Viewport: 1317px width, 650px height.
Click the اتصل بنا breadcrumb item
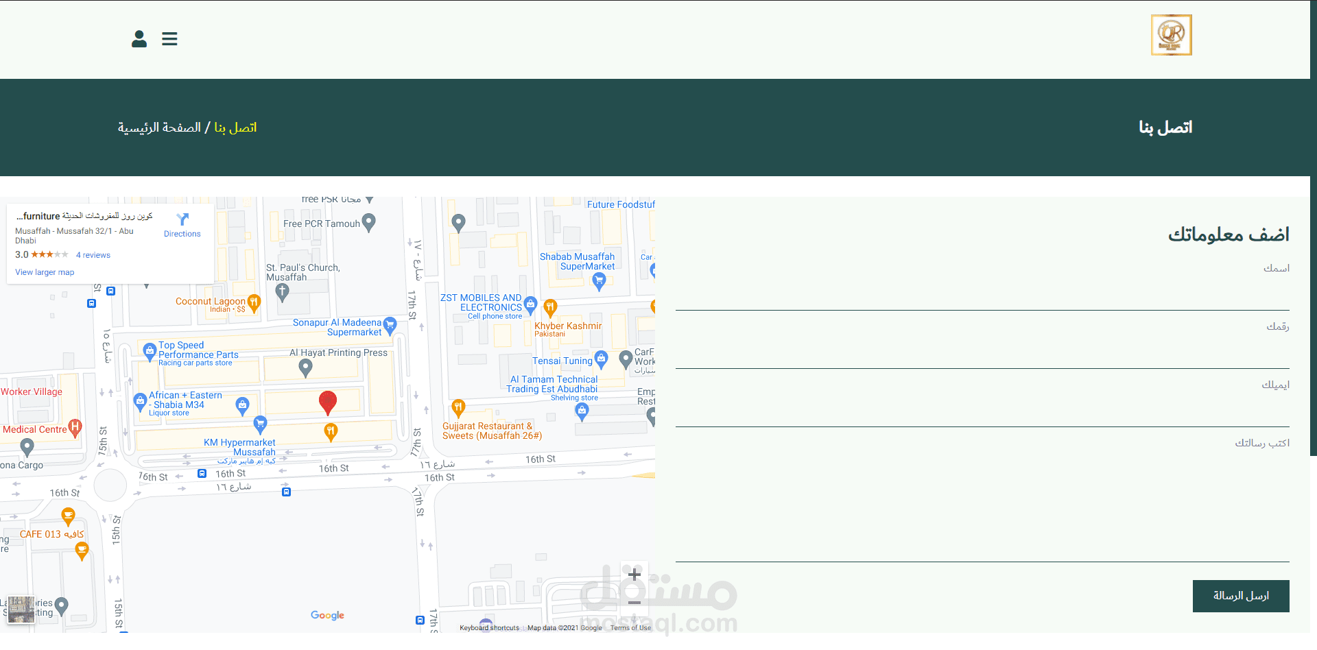235,128
